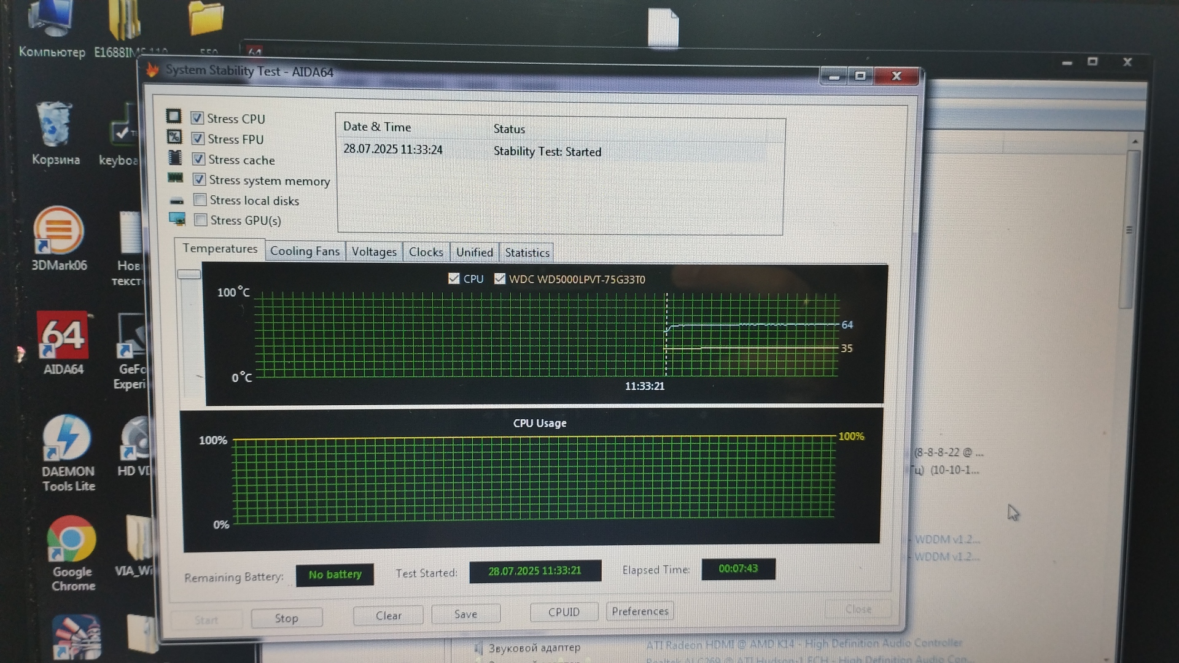Viewport: 1179px width, 663px height.
Task: Open DAEMON Tools Lite shortcut
Action: 67,438
